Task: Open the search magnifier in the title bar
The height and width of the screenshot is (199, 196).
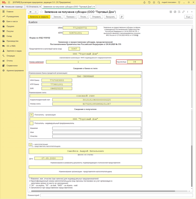Action: coord(158,2)
